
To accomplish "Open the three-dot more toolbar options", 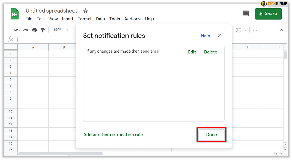I will 255,30.
